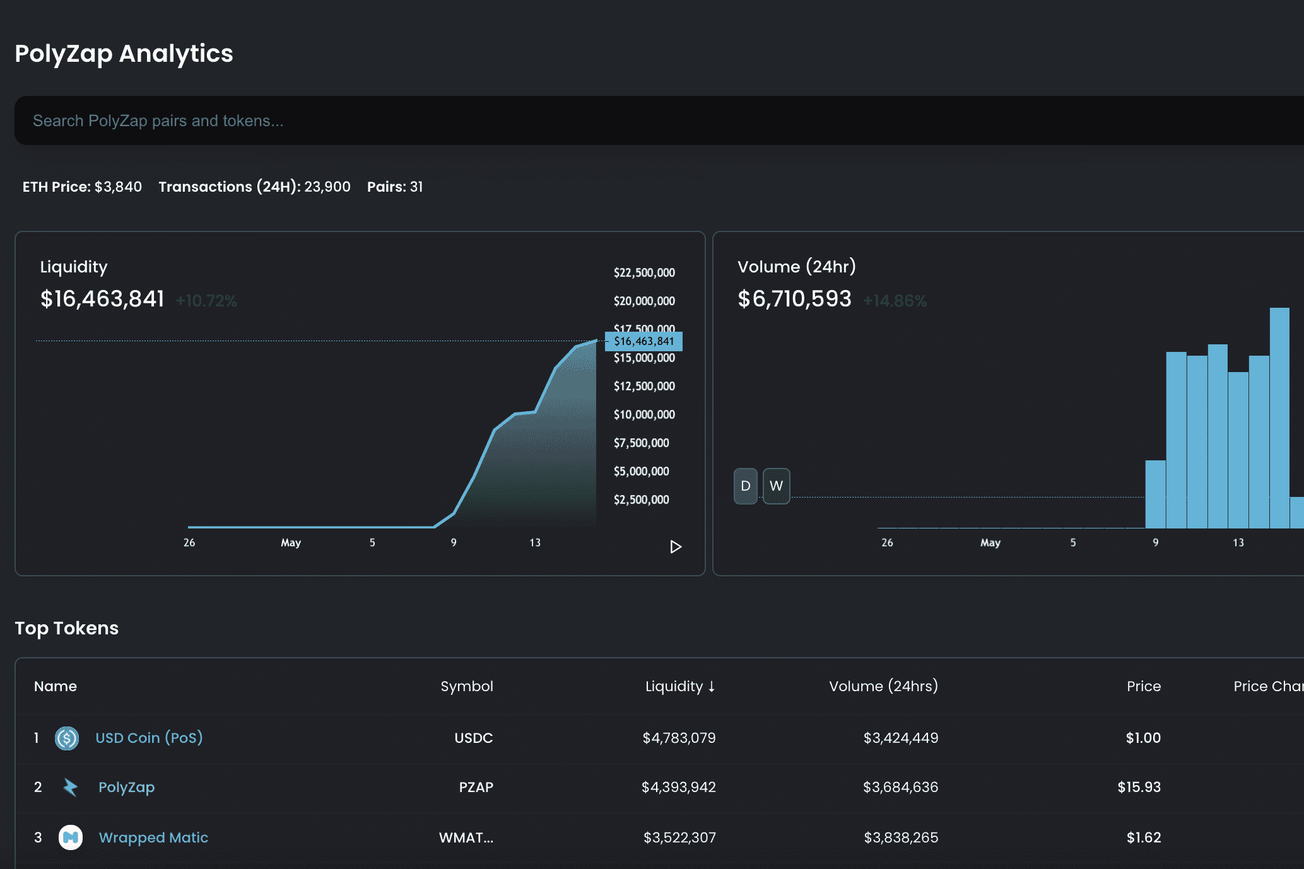1304x869 pixels.
Task: Open the PolyZap token page link
Action: (x=126, y=787)
